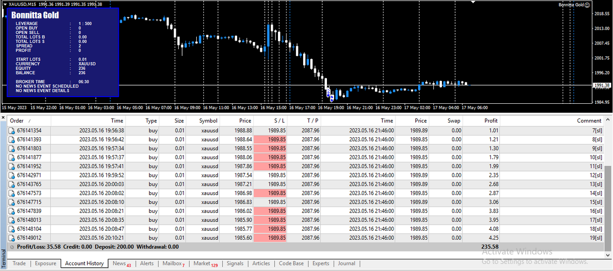The height and width of the screenshot is (271, 613).
Task: Open the Experts tab
Action: 321,263
